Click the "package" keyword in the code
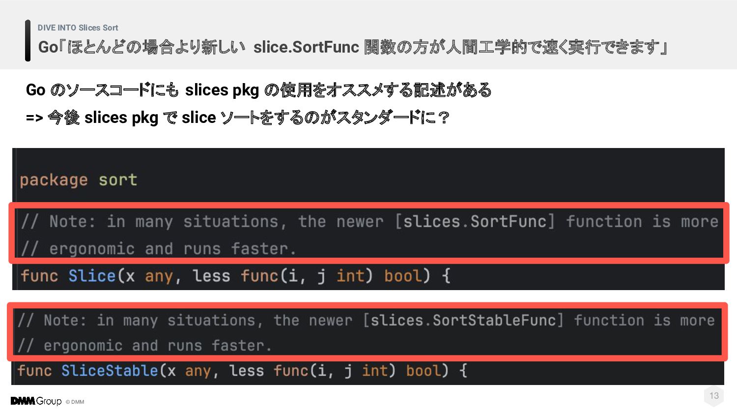 pyautogui.click(x=54, y=180)
